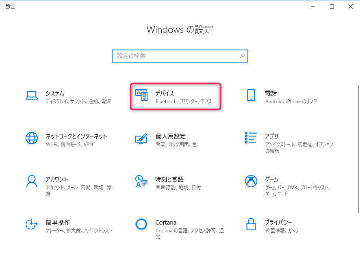Screen dimensions: 360x253
Task: Click the デバイス keyboard and speaker icon
Action: tap(141, 95)
